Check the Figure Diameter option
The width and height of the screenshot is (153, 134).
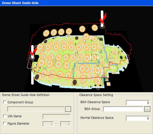pyautogui.click(x=5, y=123)
